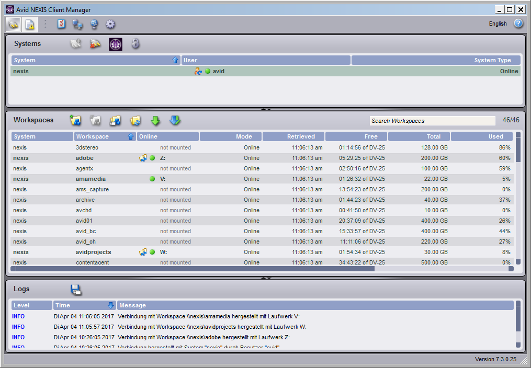Click the network globe icon in toolbar

tap(94, 24)
